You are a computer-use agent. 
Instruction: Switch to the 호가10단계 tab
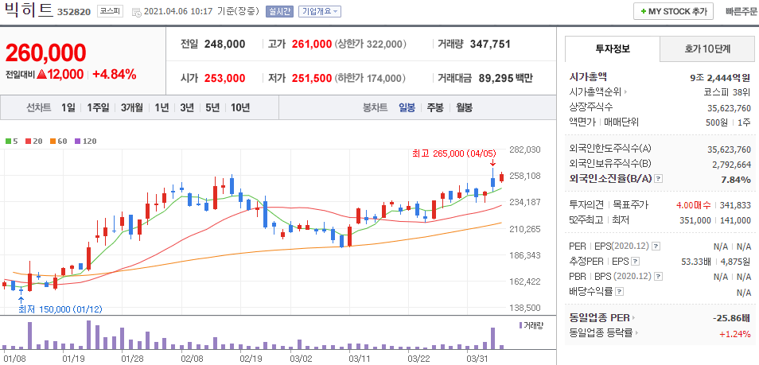click(706, 49)
